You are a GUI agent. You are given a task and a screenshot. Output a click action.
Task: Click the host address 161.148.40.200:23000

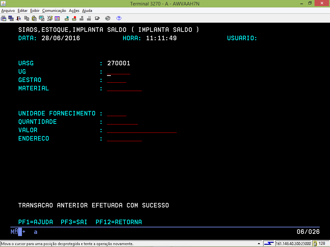click(x=293, y=244)
